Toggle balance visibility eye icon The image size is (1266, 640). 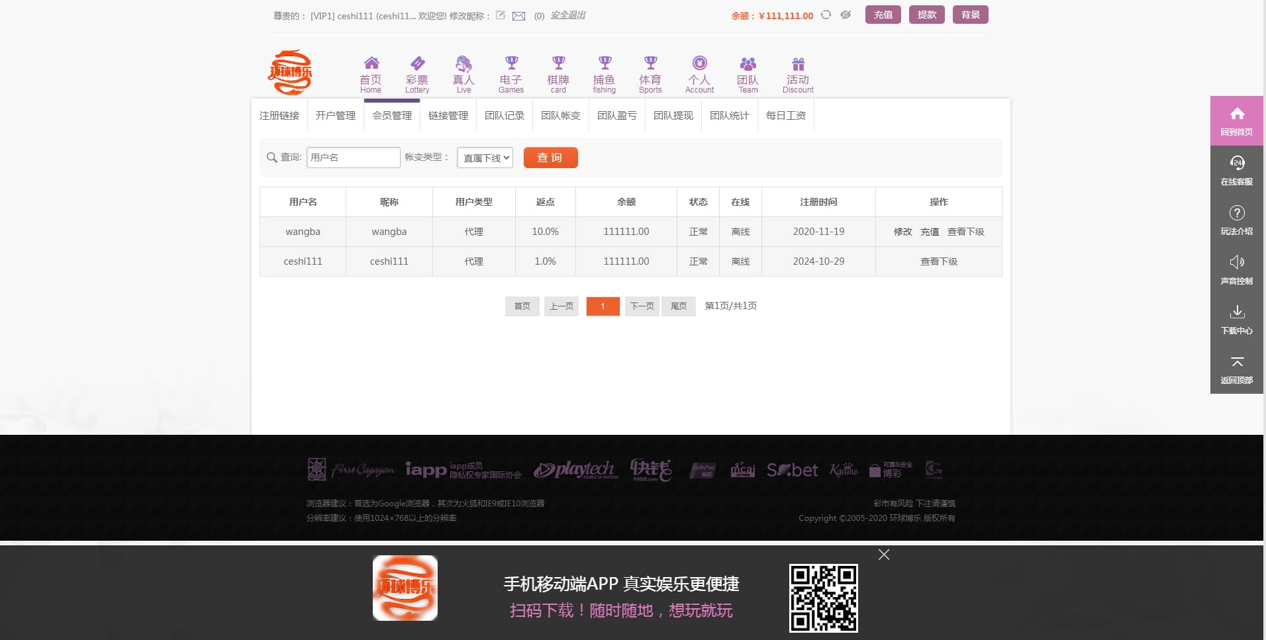[x=846, y=15]
